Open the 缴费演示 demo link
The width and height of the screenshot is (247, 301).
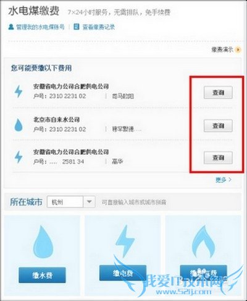[222, 50]
